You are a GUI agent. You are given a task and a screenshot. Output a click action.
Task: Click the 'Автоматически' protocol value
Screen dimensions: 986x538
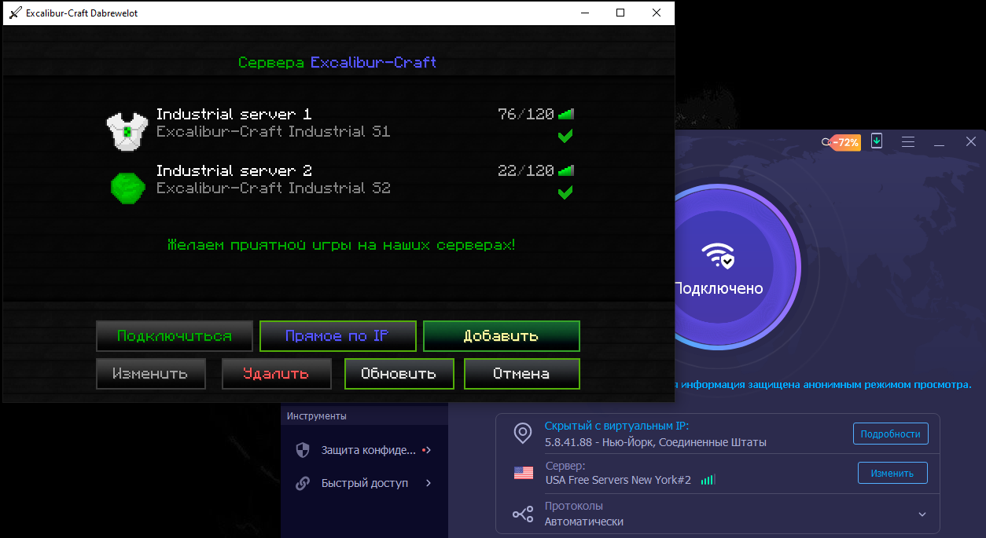(584, 522)
